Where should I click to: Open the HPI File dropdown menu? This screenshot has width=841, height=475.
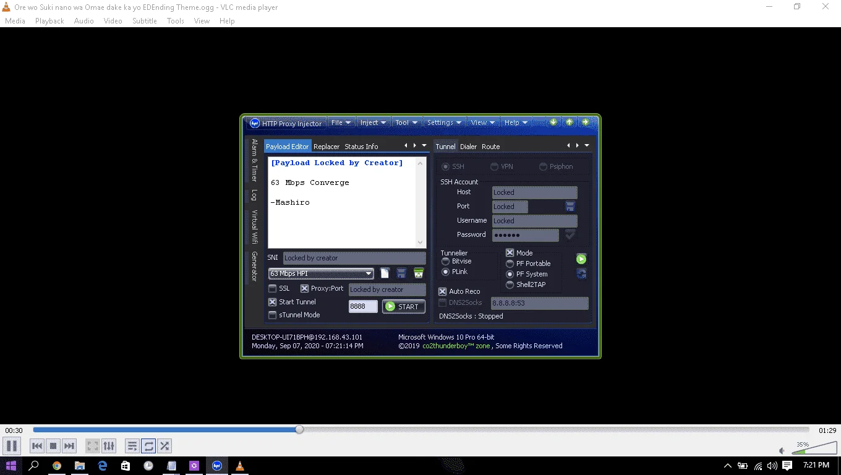(x=341, y=122)
